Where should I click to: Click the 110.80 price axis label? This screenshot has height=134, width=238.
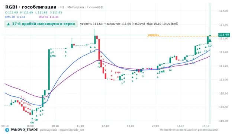pyautogui.click(x=223, y=93)
